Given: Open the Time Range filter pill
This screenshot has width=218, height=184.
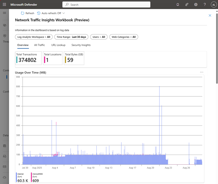Looking at the screenshot, I should pos(71,37).
